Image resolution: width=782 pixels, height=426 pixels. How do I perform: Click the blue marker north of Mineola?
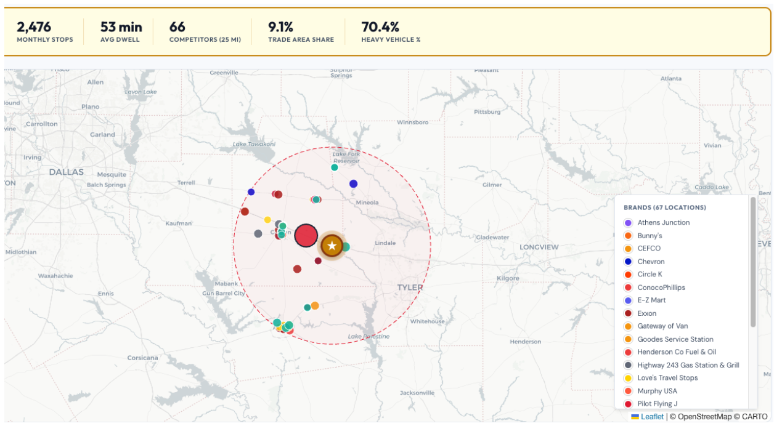click(353, 183)
